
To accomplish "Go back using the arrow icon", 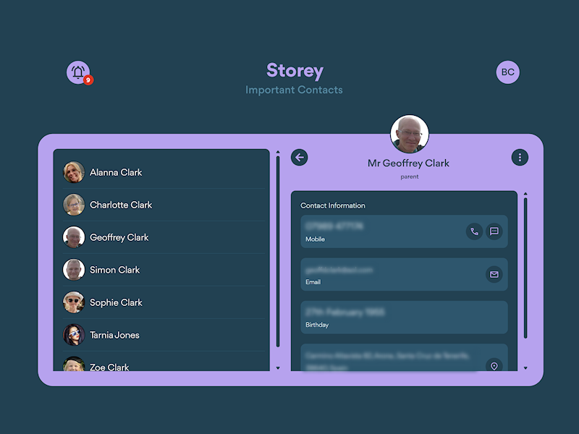I will click(x=299, y=157).
